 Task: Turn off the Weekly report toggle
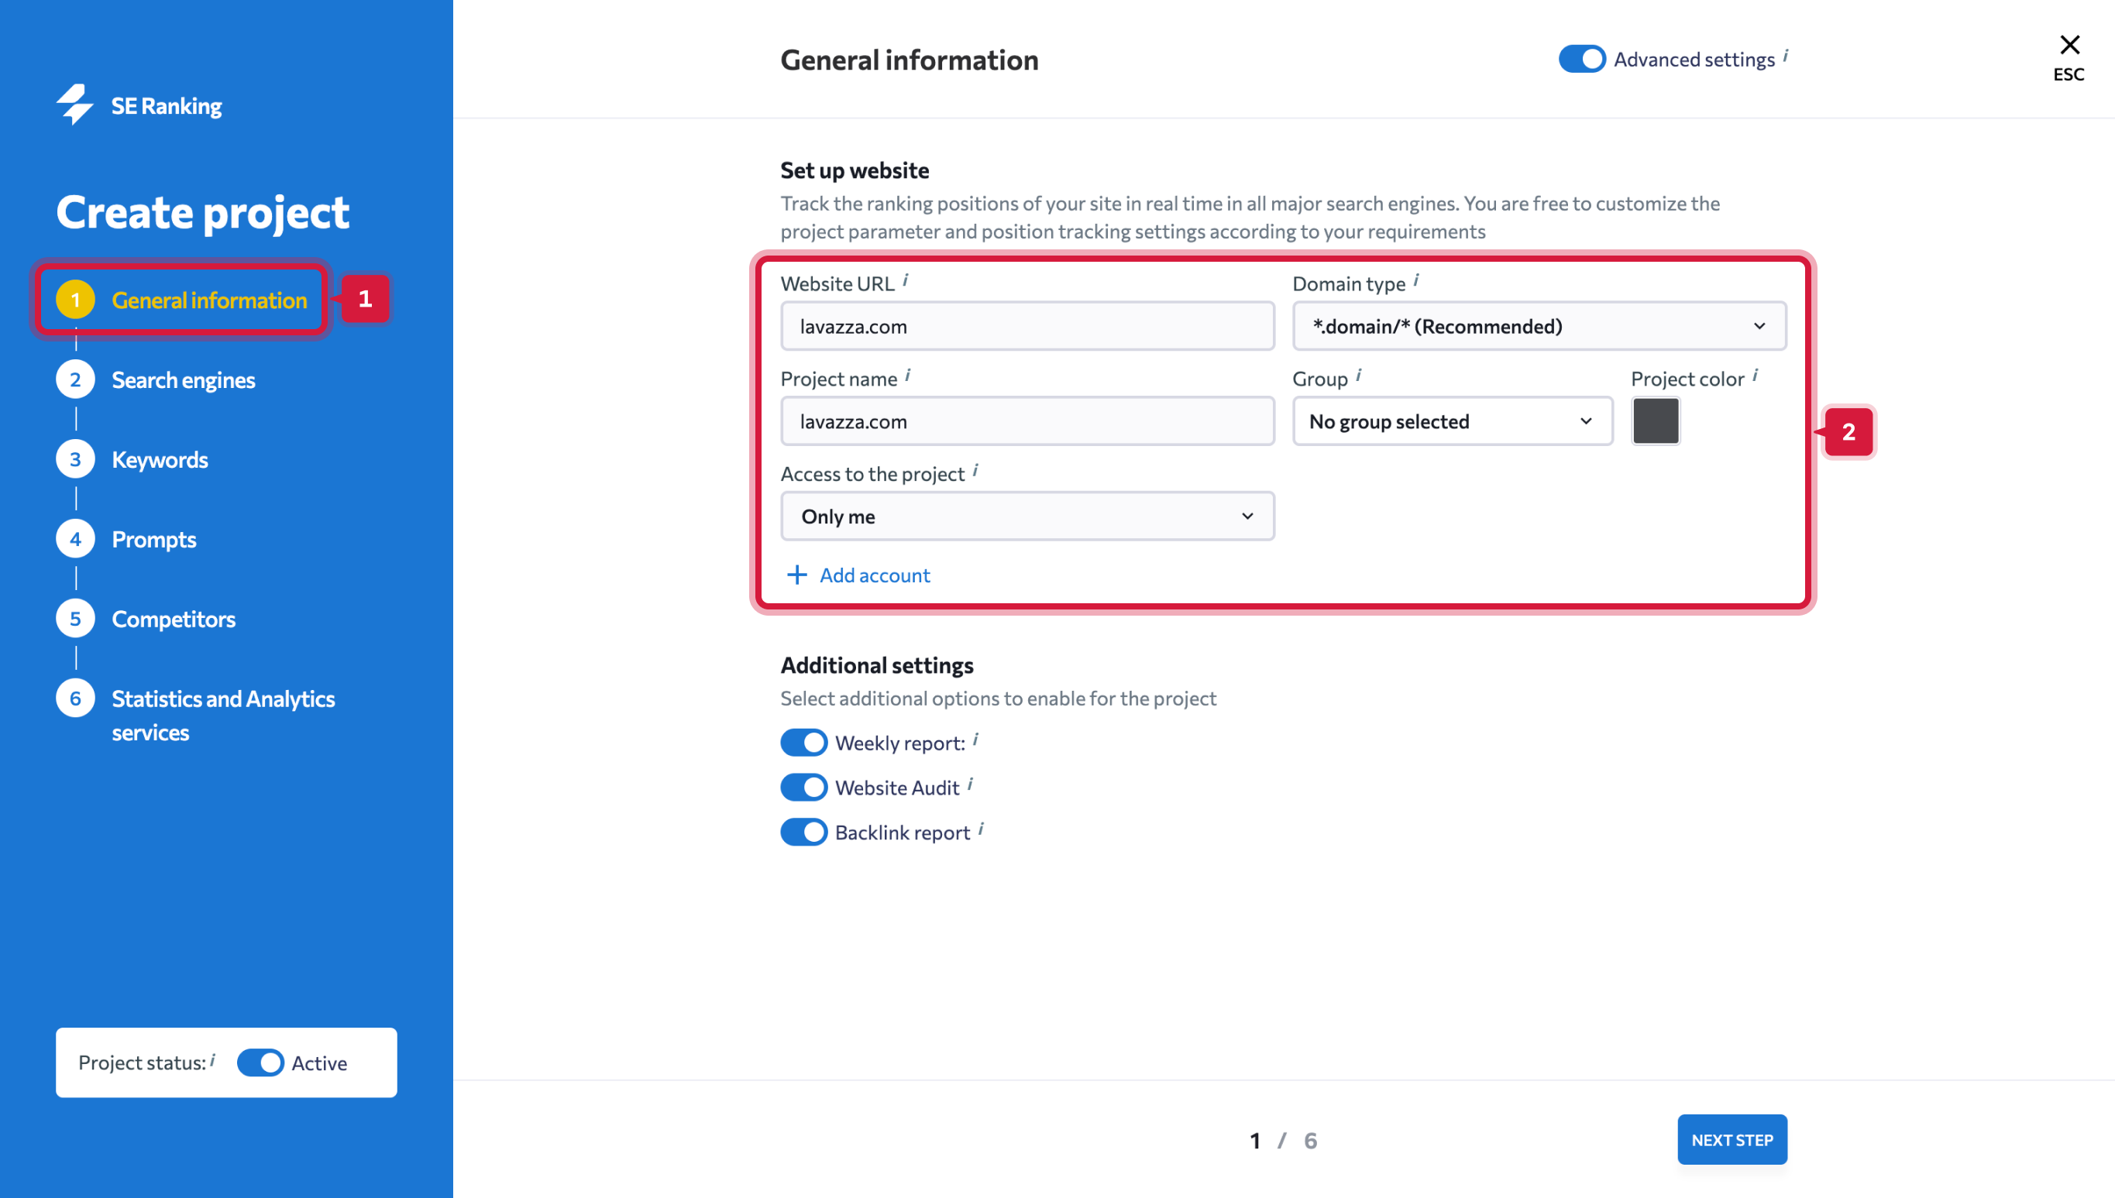click(803, 742)
